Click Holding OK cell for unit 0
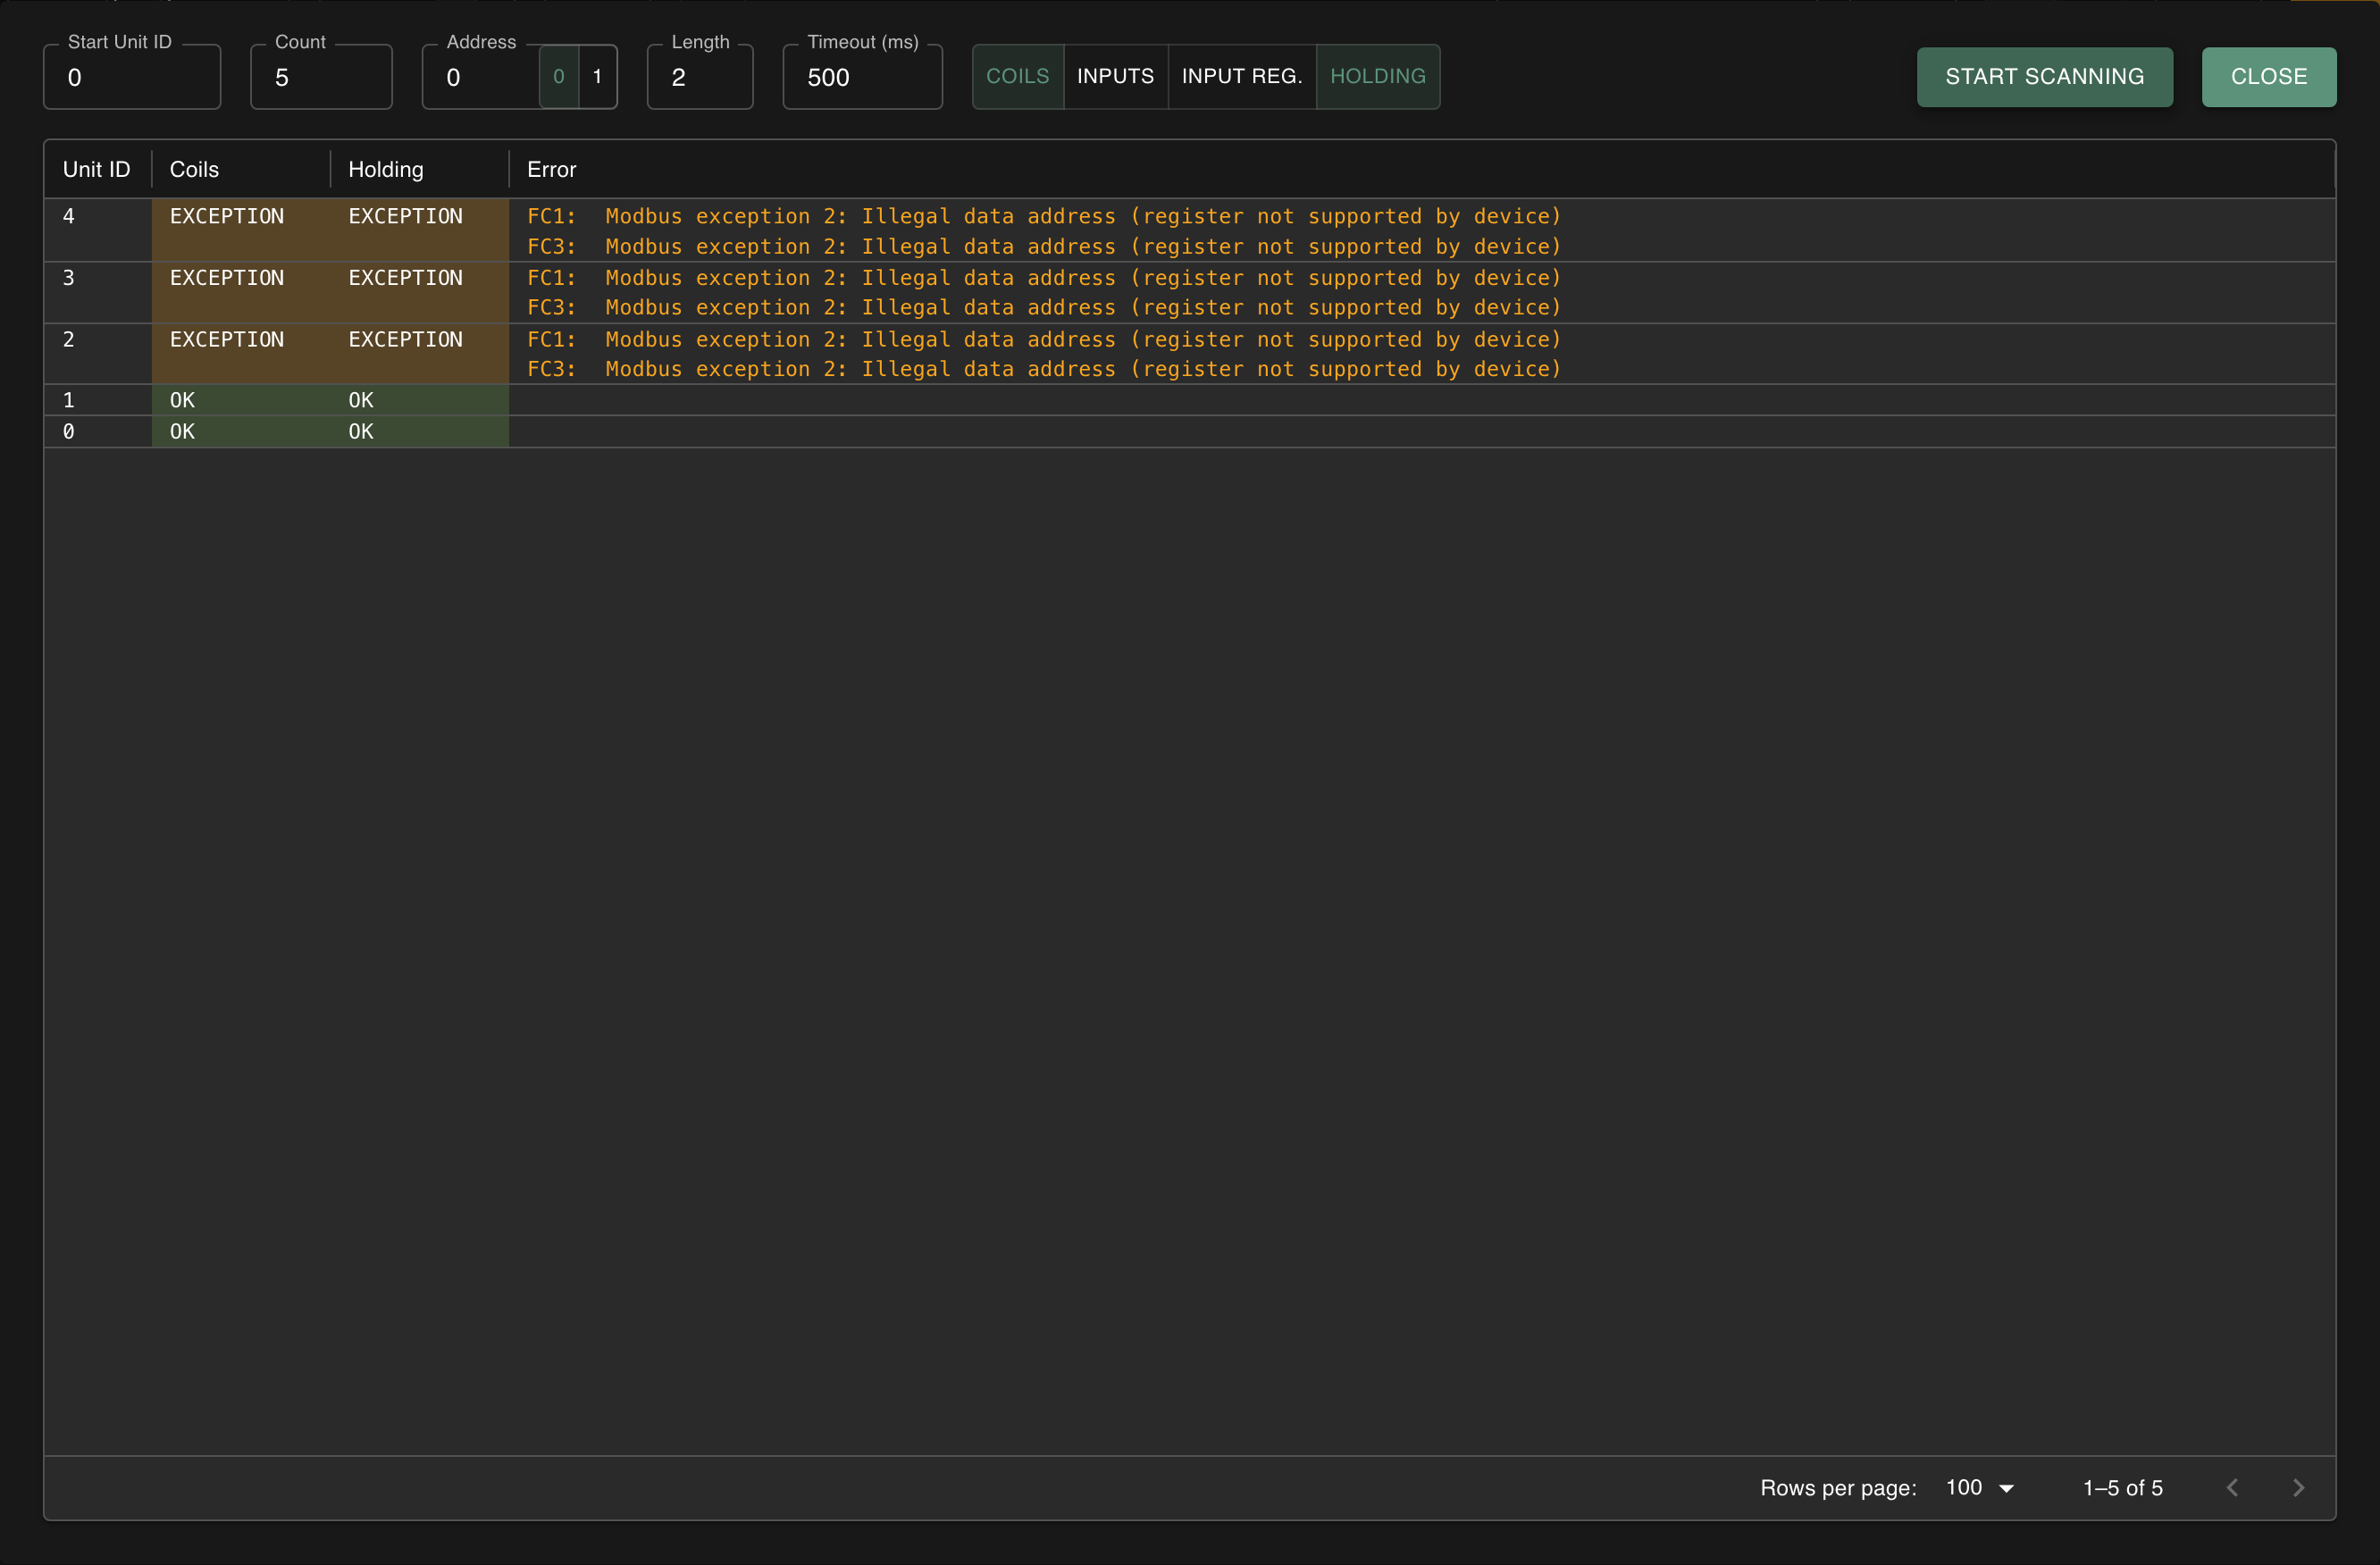The height and width of the screenshot is (1565, 2380). click(419, 432)
